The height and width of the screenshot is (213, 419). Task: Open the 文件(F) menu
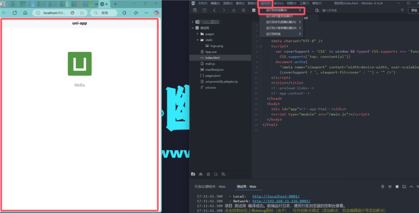(203, 3)
